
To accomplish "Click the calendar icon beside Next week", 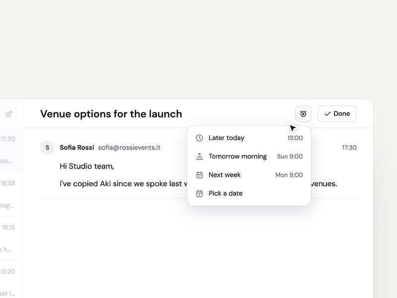I will coord(199,175).
